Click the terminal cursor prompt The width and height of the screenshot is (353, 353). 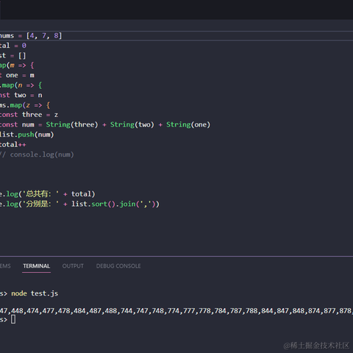(x=13, y=319)
